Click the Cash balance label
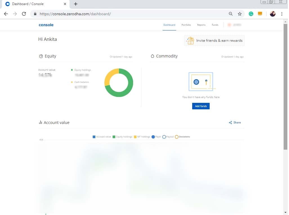This screenshot has width=289, height=215. pyautogui.click(x=81, y=82)
